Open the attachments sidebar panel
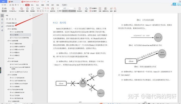Screen dimensions: 181x104 [x=2, y=27]
